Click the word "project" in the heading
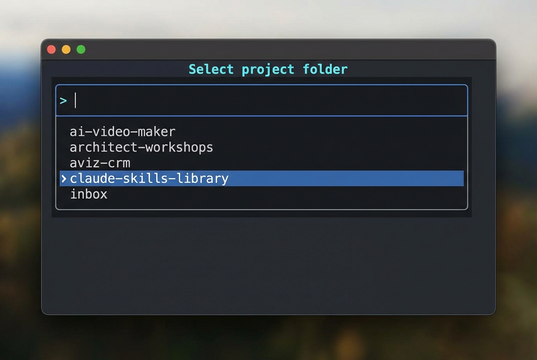Screen dimensions: 537x360 coord(268,69)
